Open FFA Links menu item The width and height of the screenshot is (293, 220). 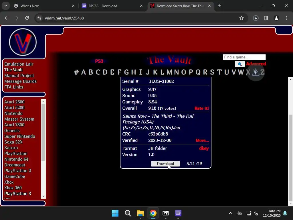[14, 87]
